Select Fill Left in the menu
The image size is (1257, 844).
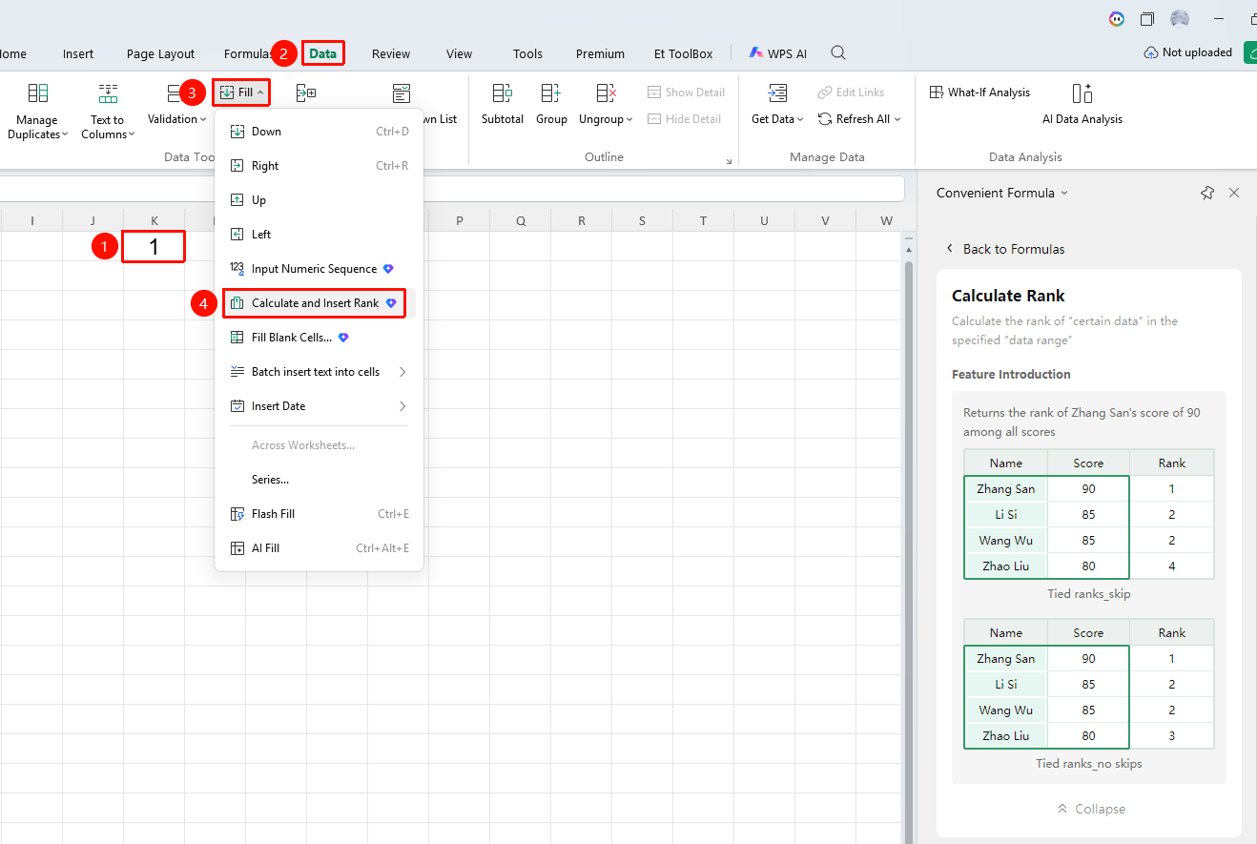[x=319, y=235]
